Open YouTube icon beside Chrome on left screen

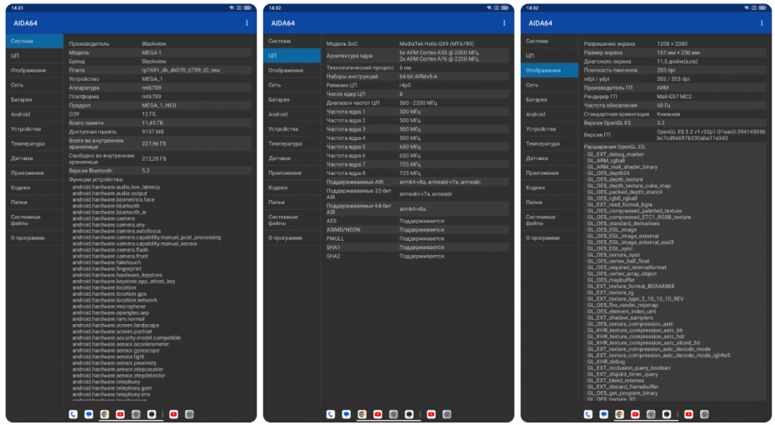point(120,414)
